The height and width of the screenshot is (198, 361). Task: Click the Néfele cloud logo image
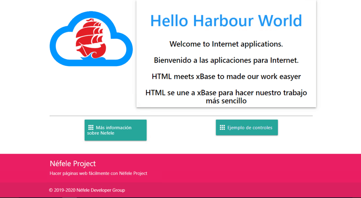tap(91, 39)
